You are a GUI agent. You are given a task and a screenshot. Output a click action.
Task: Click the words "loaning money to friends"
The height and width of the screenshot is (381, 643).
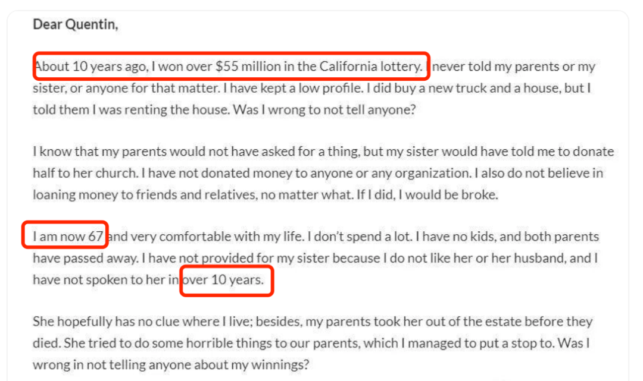106,195
